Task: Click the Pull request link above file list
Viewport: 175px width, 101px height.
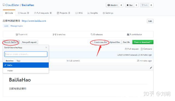Action: 132,49
